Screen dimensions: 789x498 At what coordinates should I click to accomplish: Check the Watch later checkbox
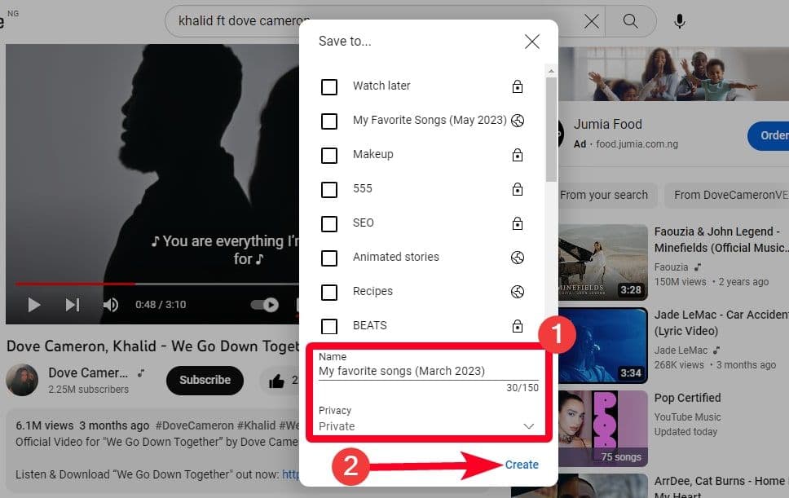click(x=329, y=86)
